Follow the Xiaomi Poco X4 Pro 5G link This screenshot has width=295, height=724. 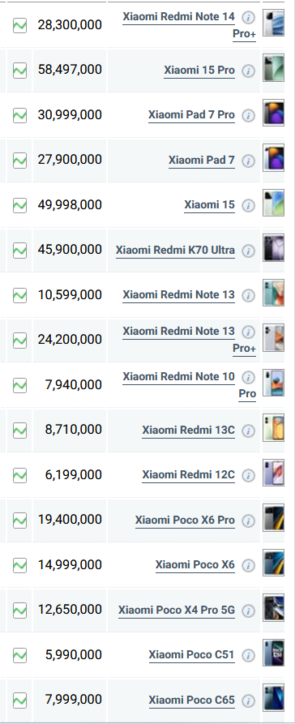click(x=177, y=610)
